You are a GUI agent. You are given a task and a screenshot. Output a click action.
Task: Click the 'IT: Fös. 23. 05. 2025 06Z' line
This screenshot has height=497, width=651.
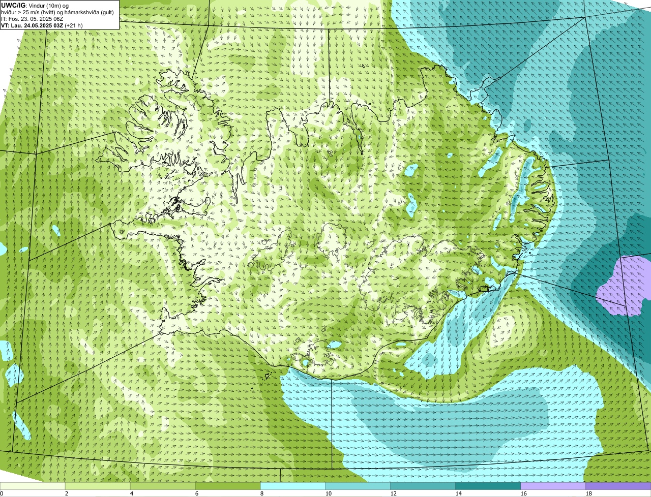pyautogui.click(x=33, y=19)
